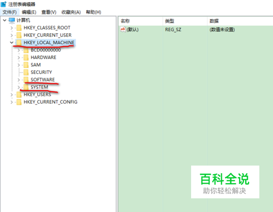Select the SECURITY key label
Viewport: 273px width, 212px height.
click(41, 72)
